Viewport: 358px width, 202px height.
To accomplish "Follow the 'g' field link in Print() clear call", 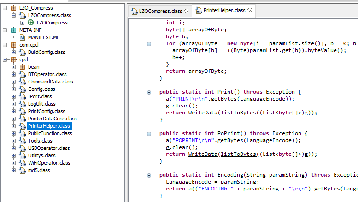I will (x=167, y=106).
